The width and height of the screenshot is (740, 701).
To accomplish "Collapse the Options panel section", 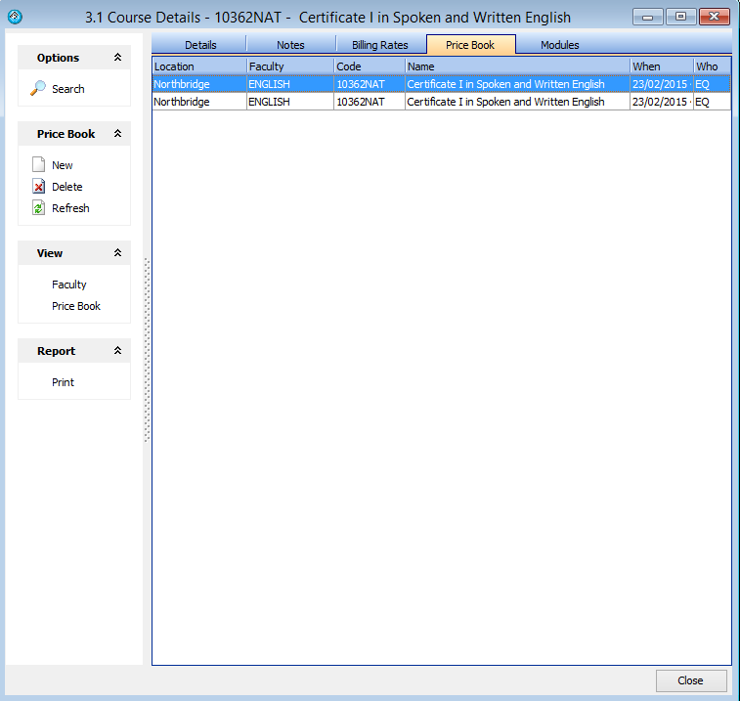I will pos(117,58).
